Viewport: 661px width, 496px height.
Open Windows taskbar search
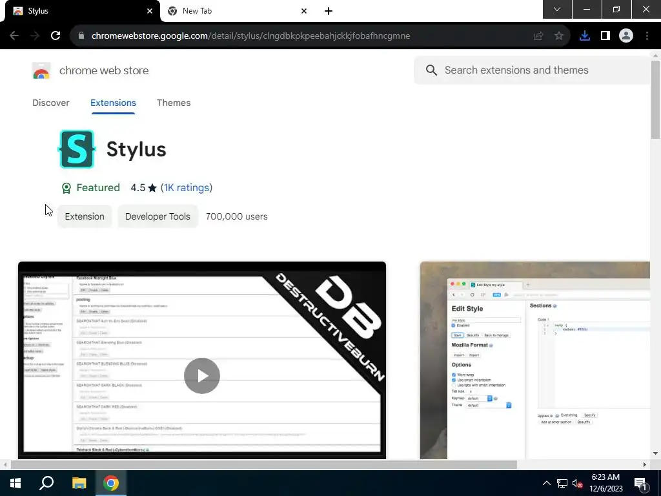(46, 483)
